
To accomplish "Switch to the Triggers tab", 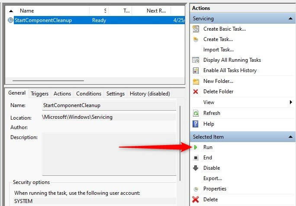I will pyautogui.click(x=40, y=94).
